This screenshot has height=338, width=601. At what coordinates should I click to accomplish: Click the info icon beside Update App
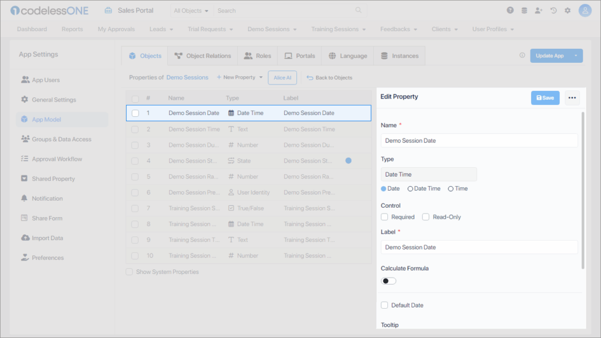click(522, 55)
